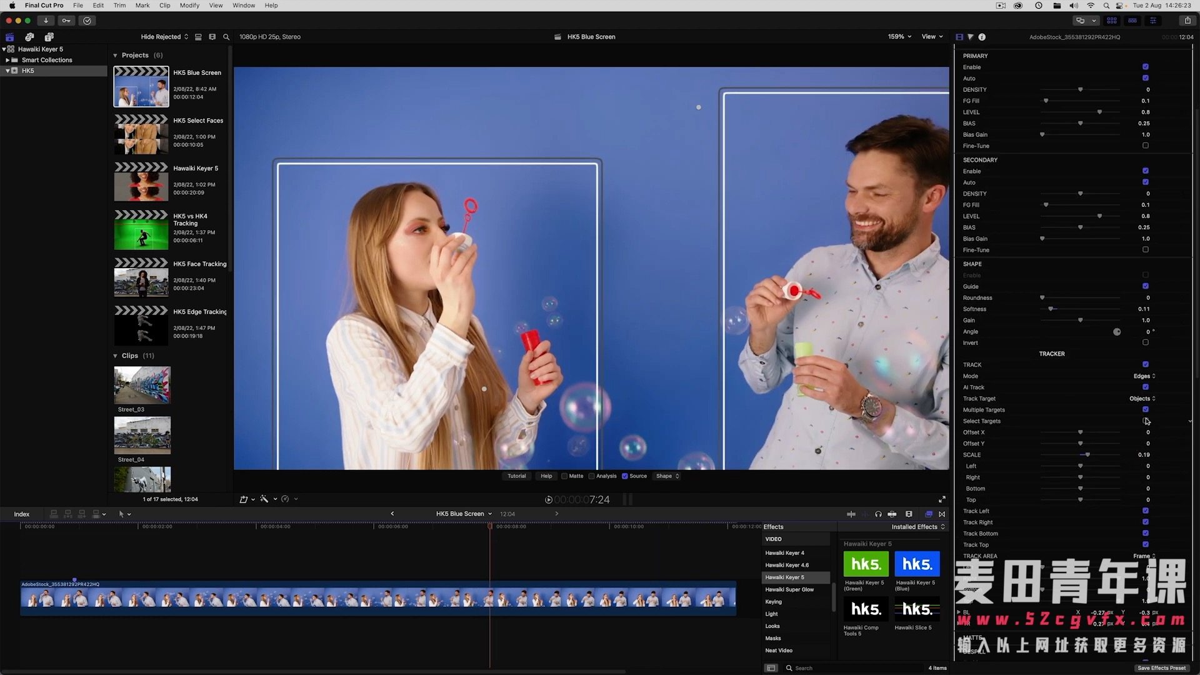Enable the Matte checkbox below viewer
The image size is (1200, 675).
[x=564, y=476]
